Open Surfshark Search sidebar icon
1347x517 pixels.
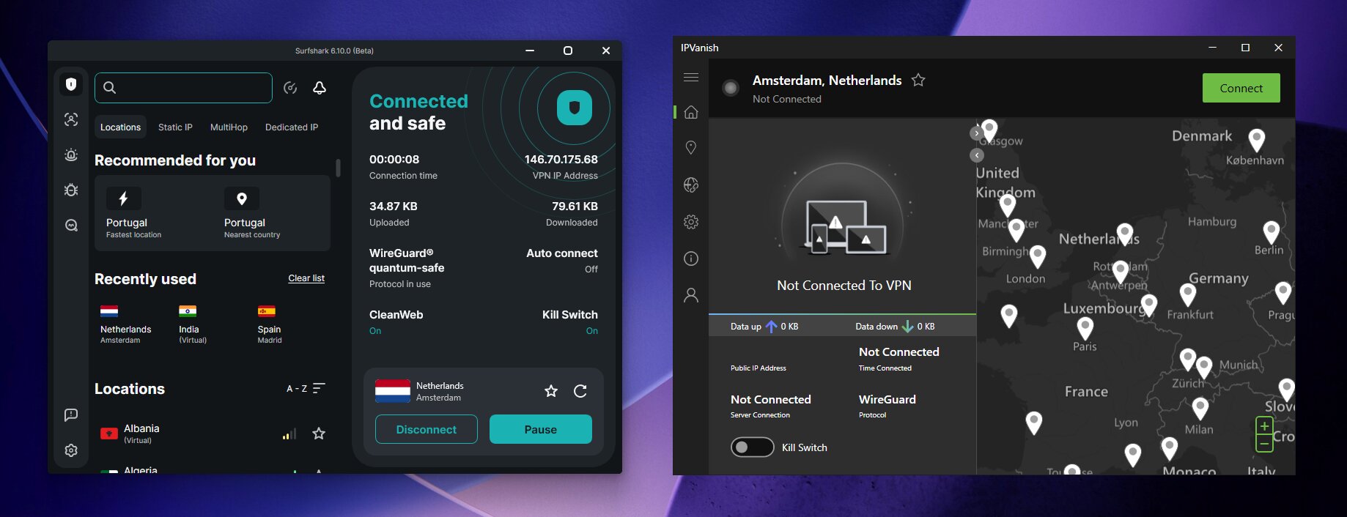click(x=71, y=226)
